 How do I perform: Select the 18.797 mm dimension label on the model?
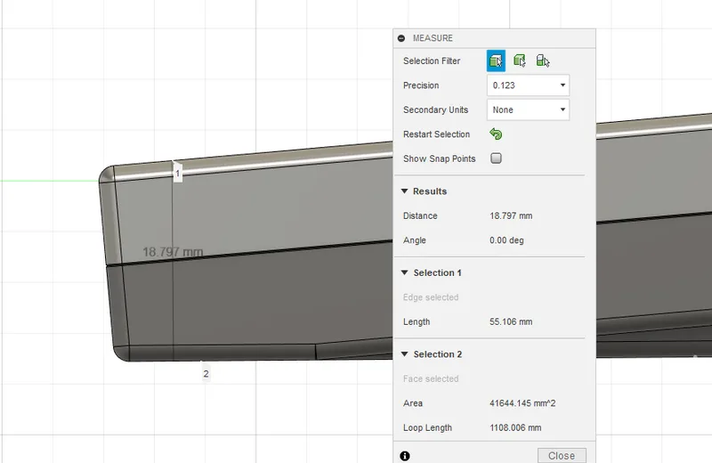click(x=173, y=252)
